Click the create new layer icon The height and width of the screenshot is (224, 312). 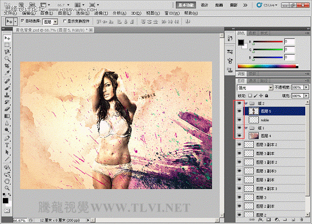(293, 219)
